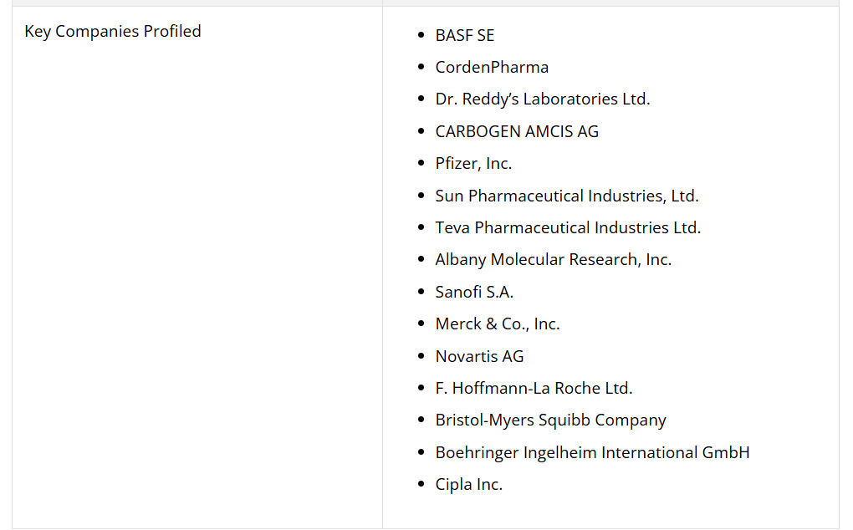Select the Novartis AG entry
Image resolution: width=853 pixels, height=530 pixels.
pyautogui.click(x=479, y=356)
